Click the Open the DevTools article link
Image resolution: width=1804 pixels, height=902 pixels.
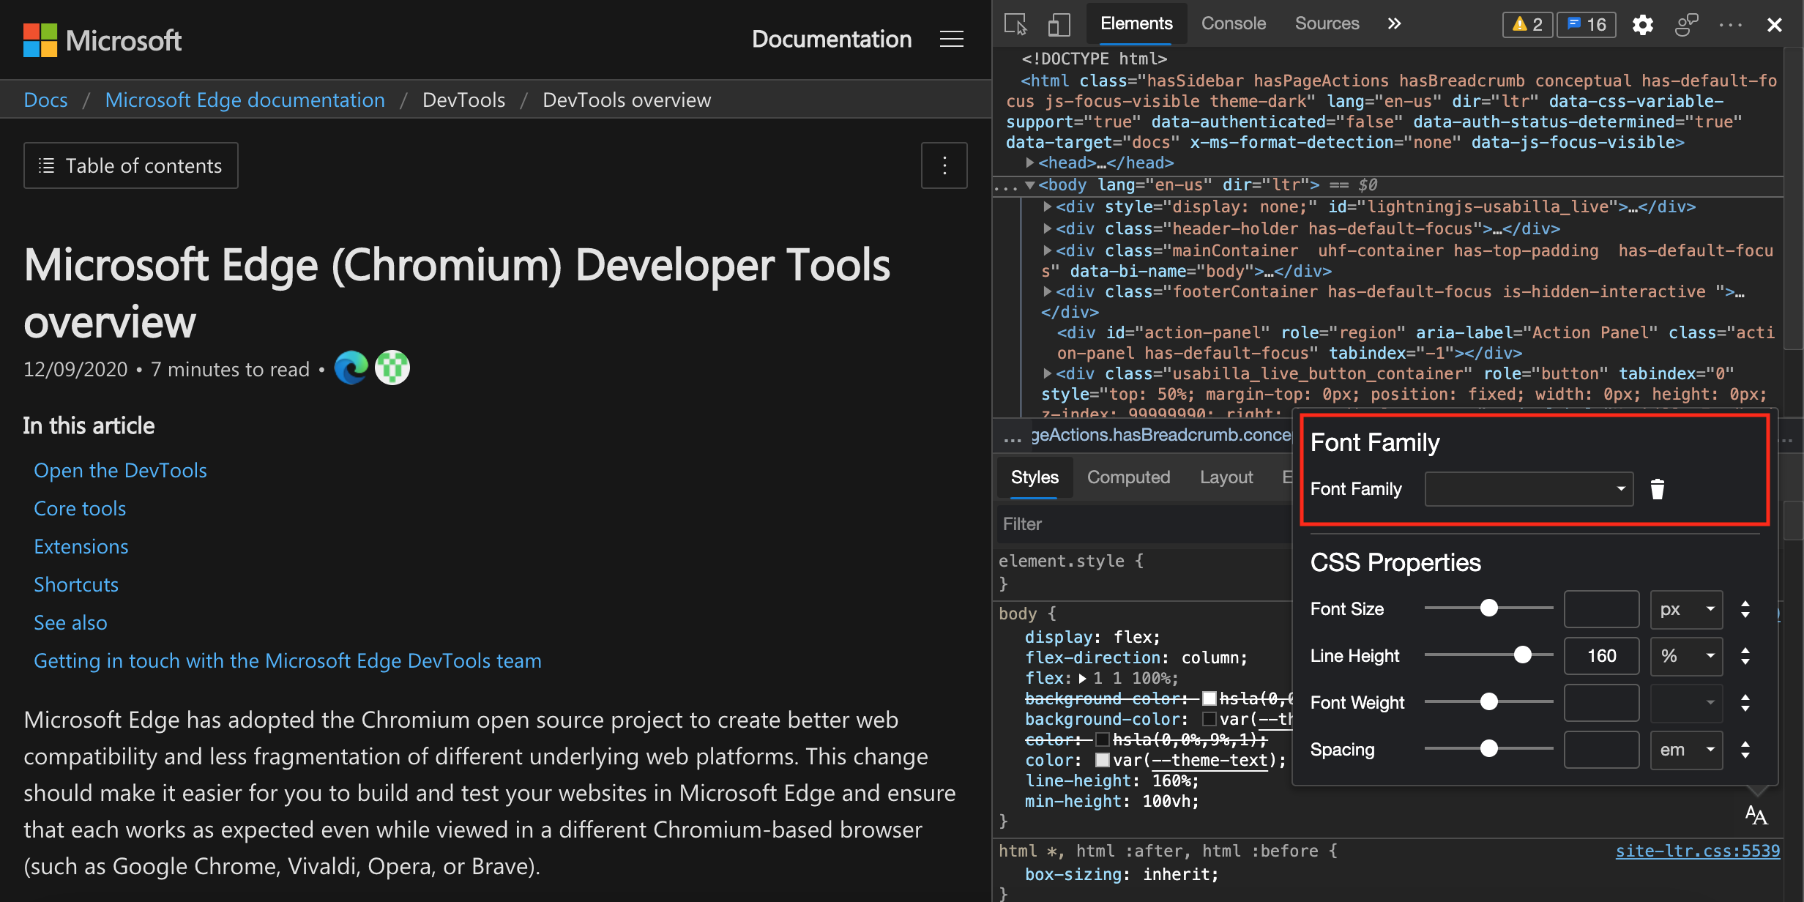121,469
